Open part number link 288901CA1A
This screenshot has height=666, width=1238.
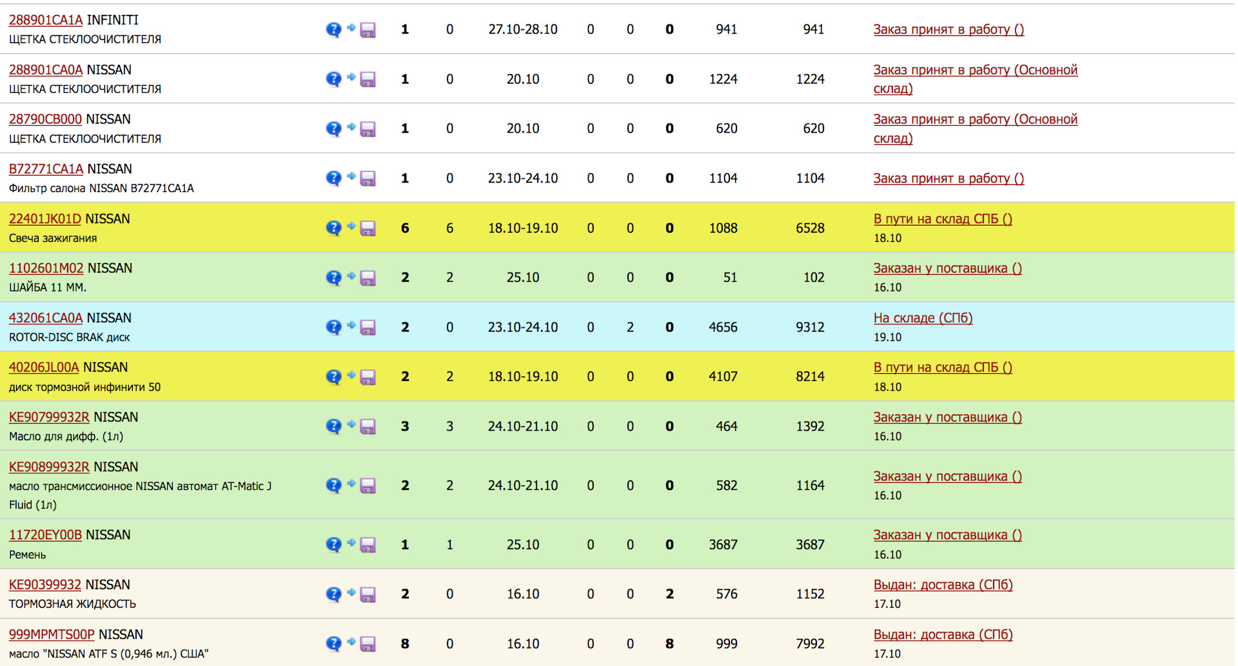(46, 20)
